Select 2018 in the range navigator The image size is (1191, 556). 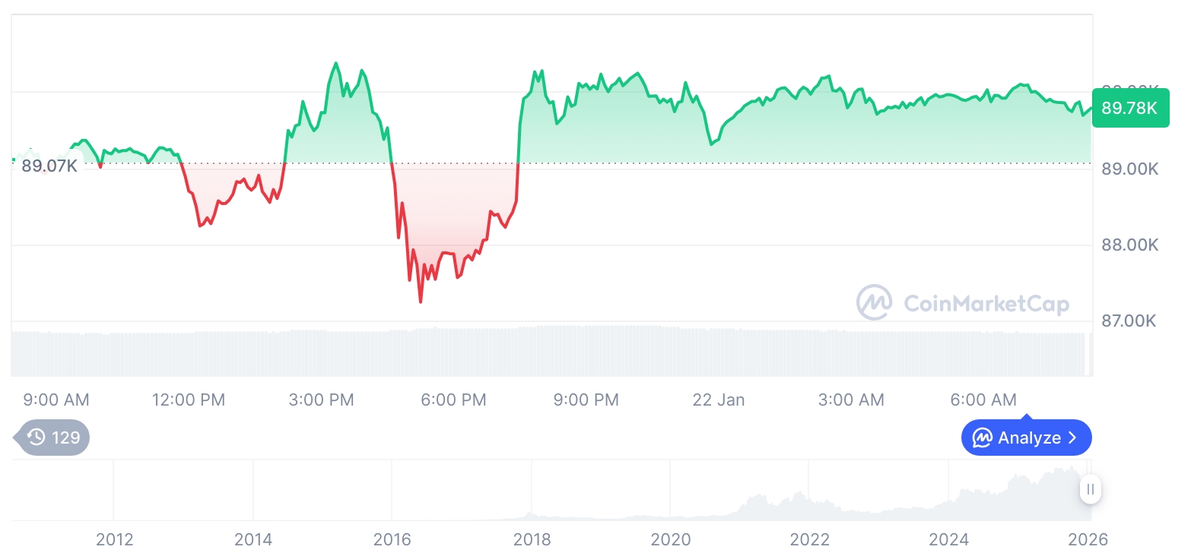point(532,540)
